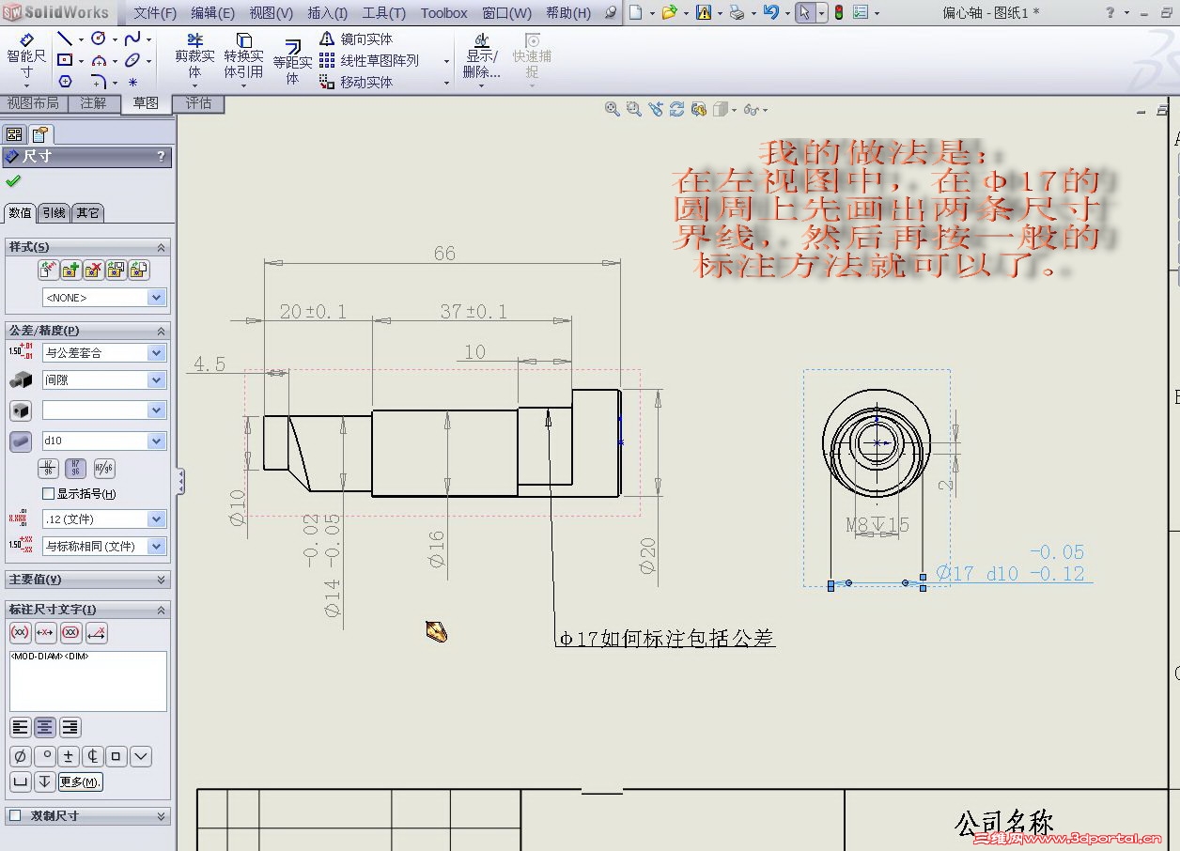1180x851 pixels.
Task: Open the Toolbox menu
Action: pyautogui.click(x=443, y=13)
